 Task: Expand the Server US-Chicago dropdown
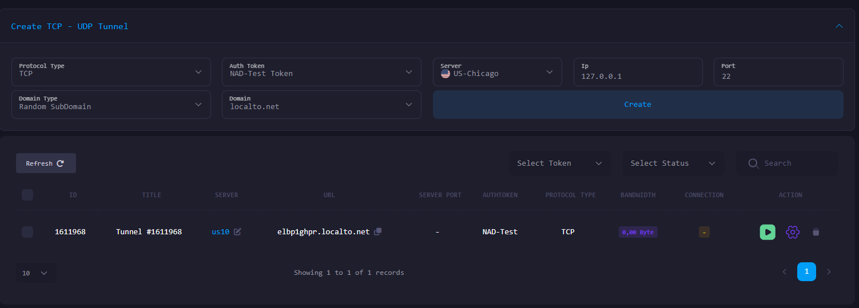[497, 72]
